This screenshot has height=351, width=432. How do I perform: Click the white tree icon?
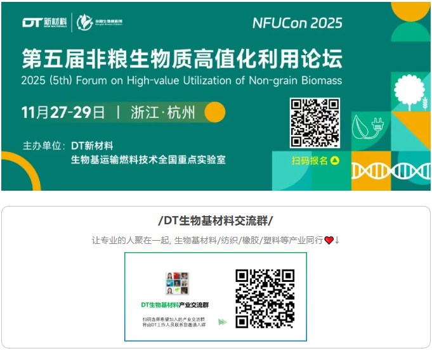(x=409, y=92)
